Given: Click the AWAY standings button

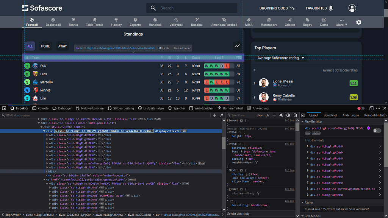Looking at the screenshot, I should 62,46.
